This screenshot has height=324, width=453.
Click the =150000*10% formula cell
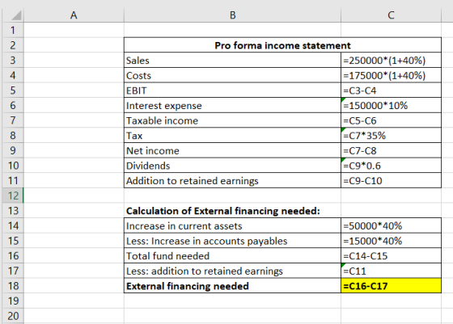click(x=391, y=105)
